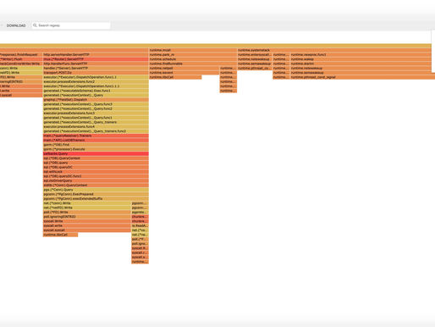Viewport: 435px width, 327px height.
Task: Select the executableSchema Exec.func1 frame
Action: tap(96, 91)
